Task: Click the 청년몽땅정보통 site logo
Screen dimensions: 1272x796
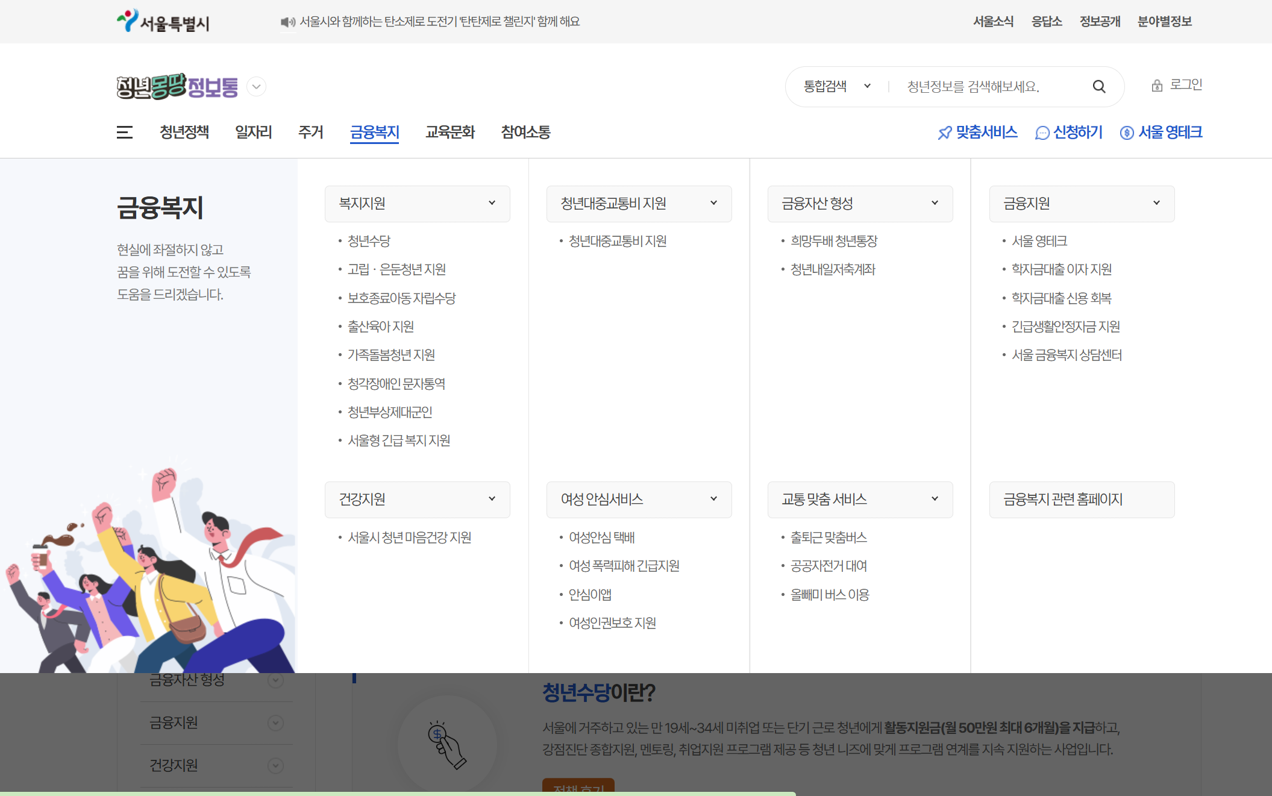Action: tap(177, 87)
